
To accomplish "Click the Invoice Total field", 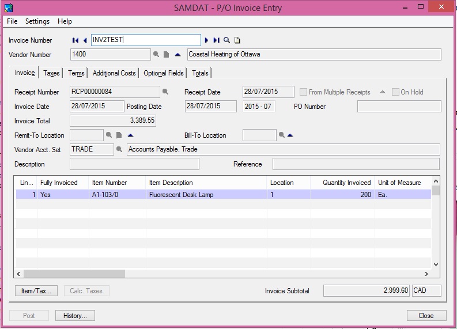I will click(113, 120).
